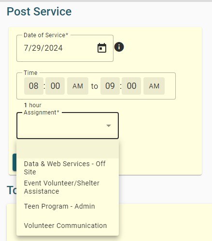Click the end minutes 00 field
Viewport: 212px width, 241px height.
coord(131,86)
